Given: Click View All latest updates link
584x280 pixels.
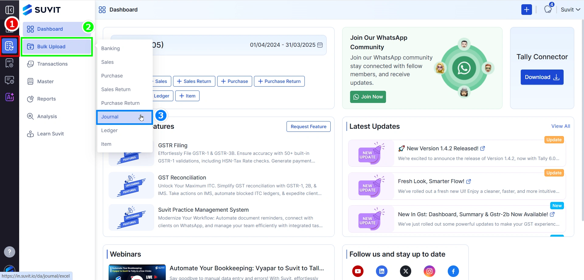Looking at the screenshot, I should (x=561, y=126).
